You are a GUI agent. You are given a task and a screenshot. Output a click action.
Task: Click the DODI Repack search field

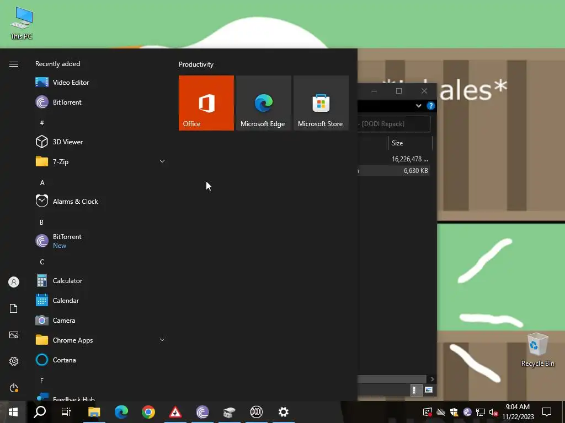[x=393, y=124]
